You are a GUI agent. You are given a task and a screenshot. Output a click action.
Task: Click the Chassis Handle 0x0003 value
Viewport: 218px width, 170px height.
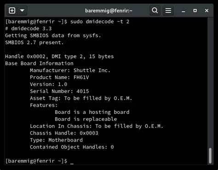click(x=89, y=133)
